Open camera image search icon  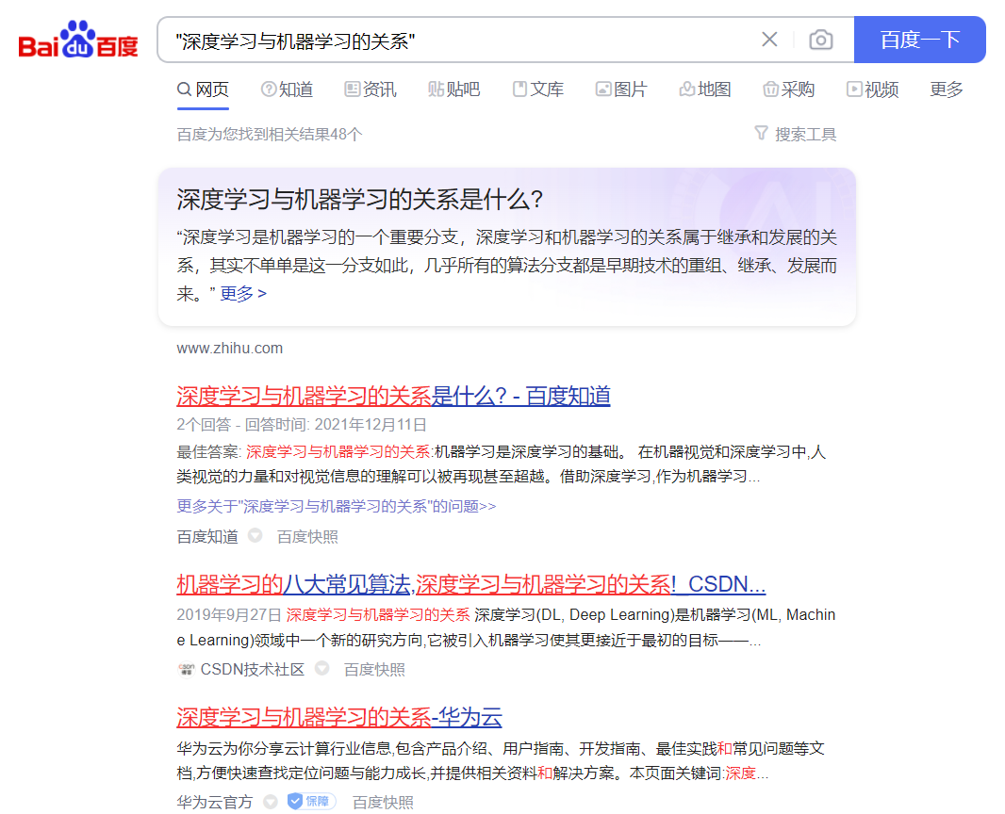(x=821, y=40)
